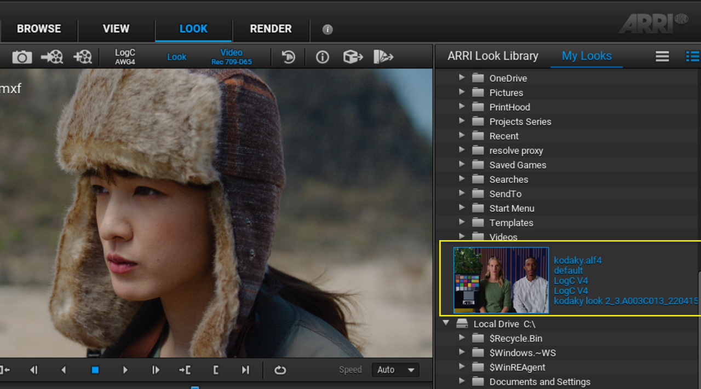Click the prism-with-arrow export icon
701x389 pixels.
coord(383,56)
